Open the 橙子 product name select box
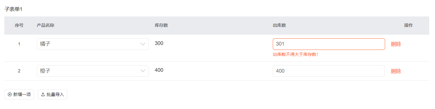The height and width of the screenshot is (109, 435). pos(93,71)
